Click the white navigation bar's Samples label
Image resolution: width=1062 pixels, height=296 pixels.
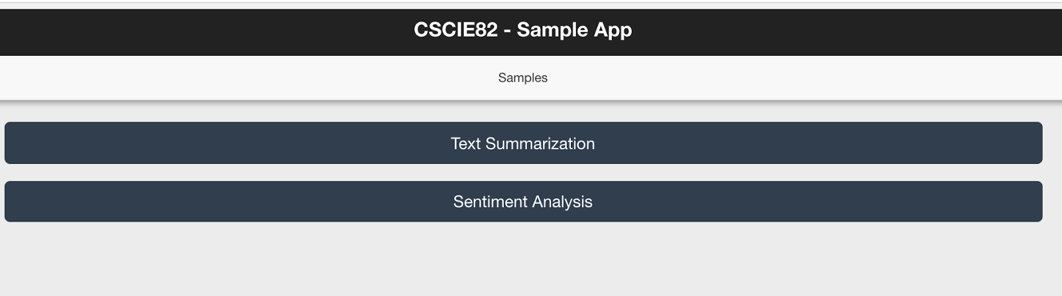523,78
